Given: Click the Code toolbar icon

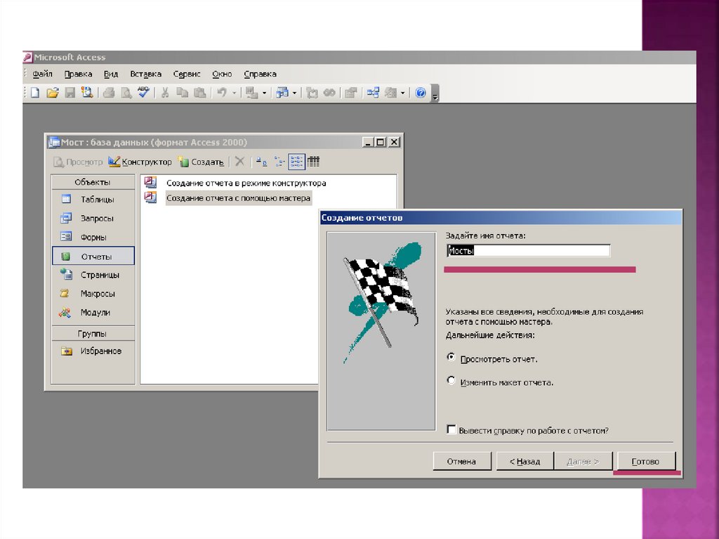Looking at the screenshot, I should [312, 93].
